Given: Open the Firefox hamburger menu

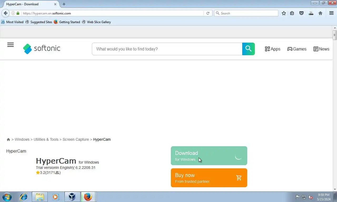Looking at the screenshot, I should click(x=331, y=13).
